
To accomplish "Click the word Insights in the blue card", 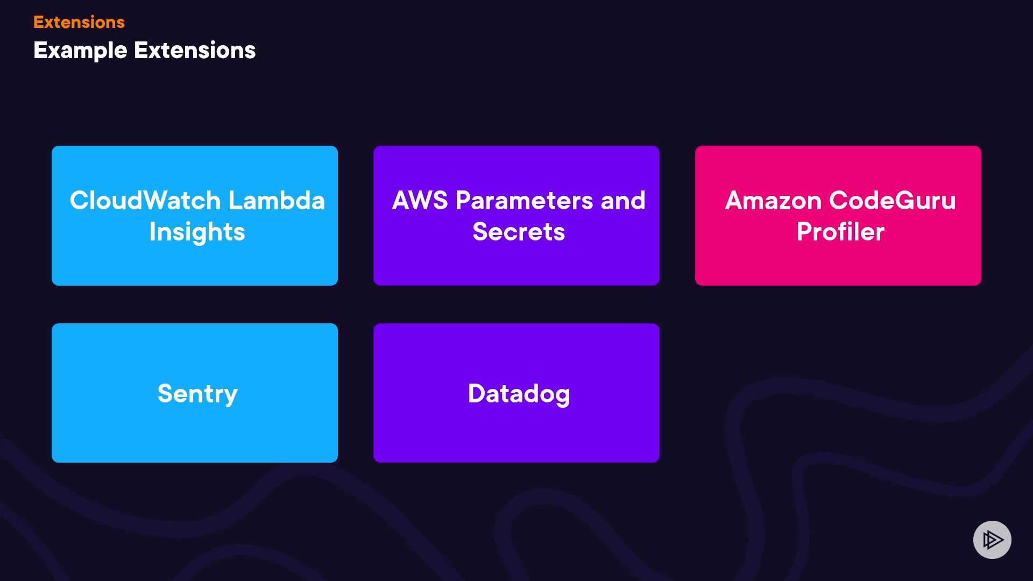I will pos(197,232).
